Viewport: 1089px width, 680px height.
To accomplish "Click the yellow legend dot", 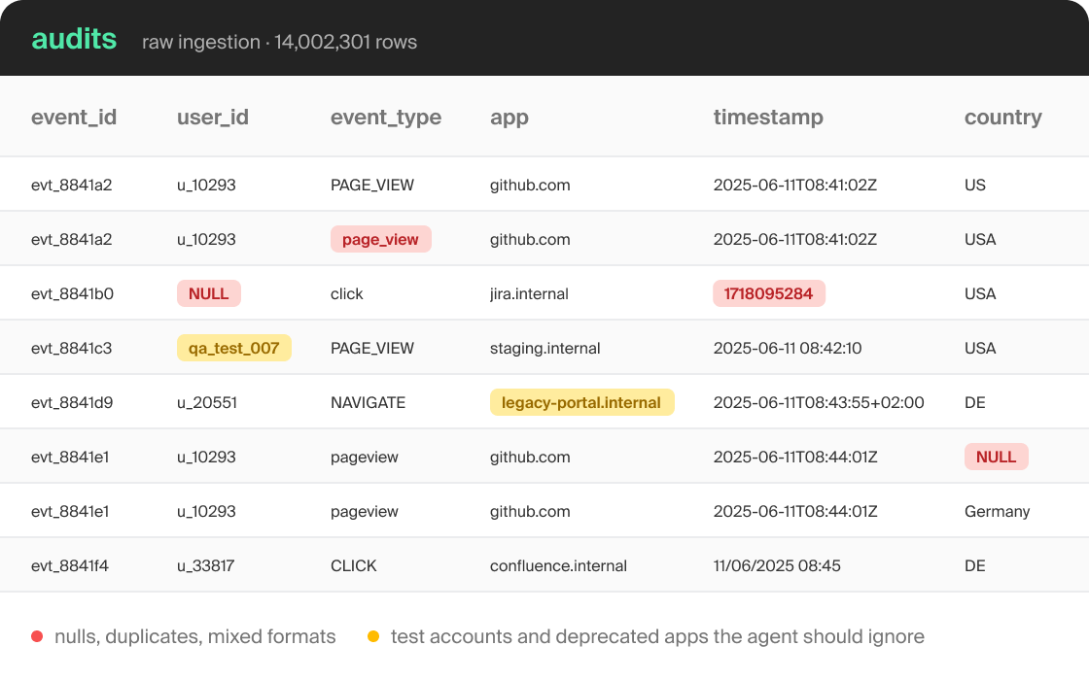I will (x=373, y=636).
